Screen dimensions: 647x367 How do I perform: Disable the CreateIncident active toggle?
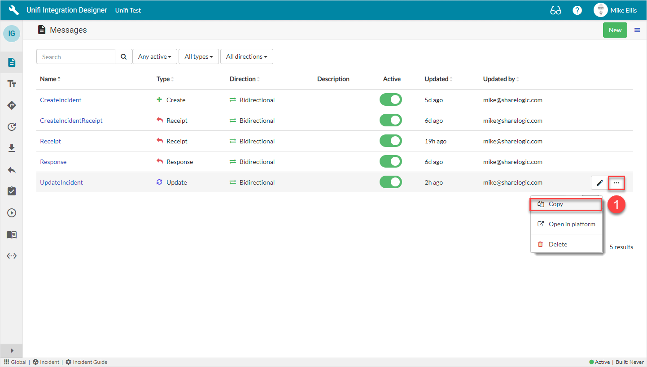point(391,99)
